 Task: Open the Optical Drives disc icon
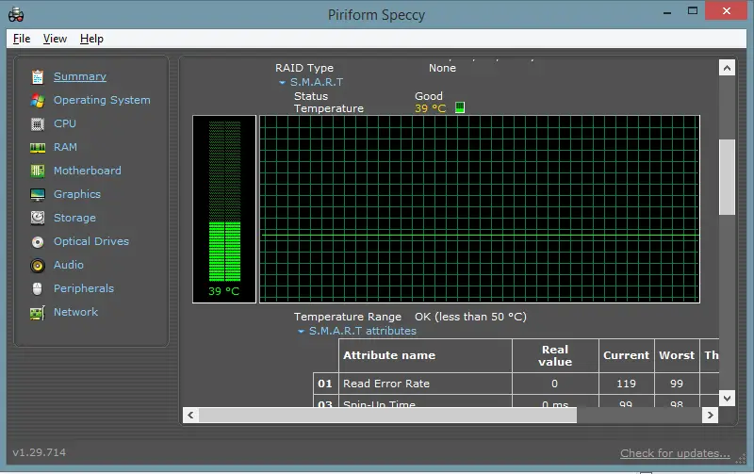[x=38, y=242]
